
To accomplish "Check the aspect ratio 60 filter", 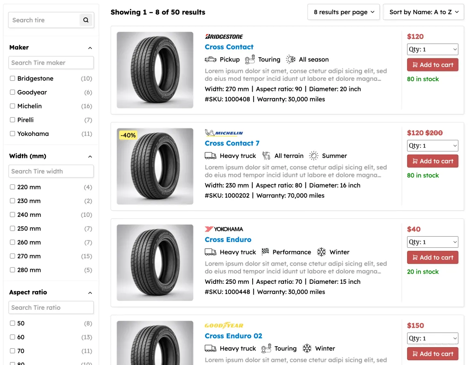I will [13, 337].
